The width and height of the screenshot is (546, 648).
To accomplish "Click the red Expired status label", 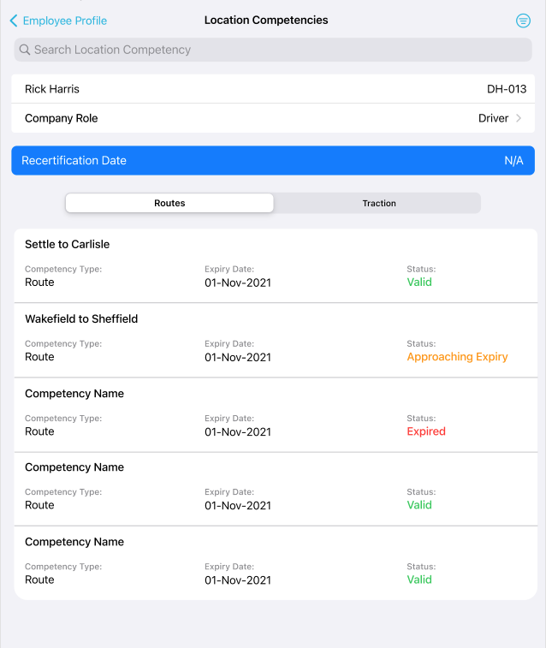I will (x=426, y=431).
